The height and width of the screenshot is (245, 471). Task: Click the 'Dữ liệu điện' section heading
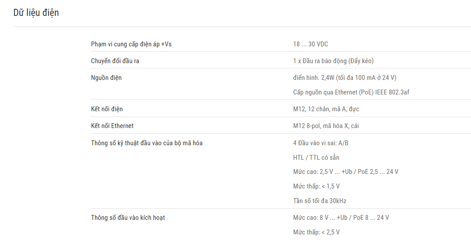tap(36, 13)
